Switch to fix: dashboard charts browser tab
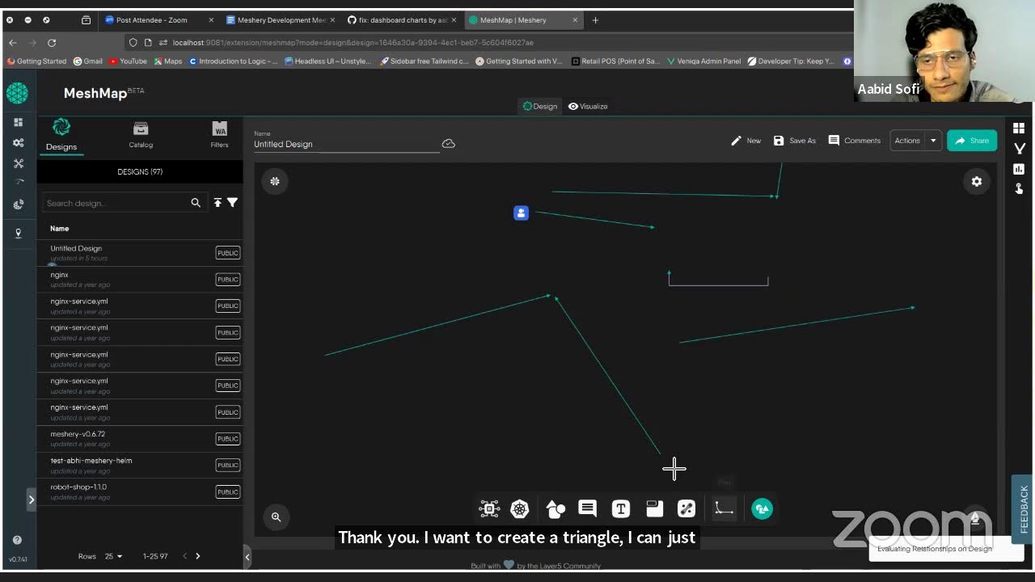1035x582 pixels. click(402, 20)
